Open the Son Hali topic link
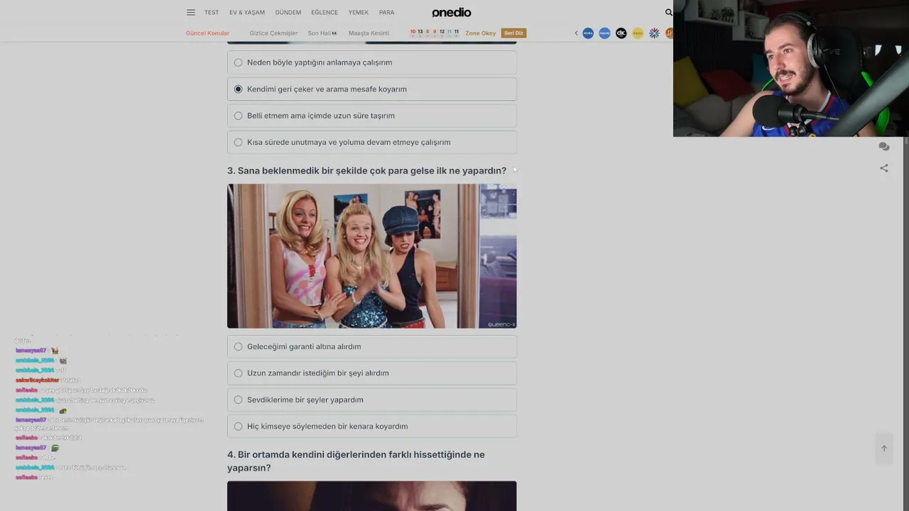The width and height of the screenshot is (909, 511). pyautogui.click(x=322, y=33)
